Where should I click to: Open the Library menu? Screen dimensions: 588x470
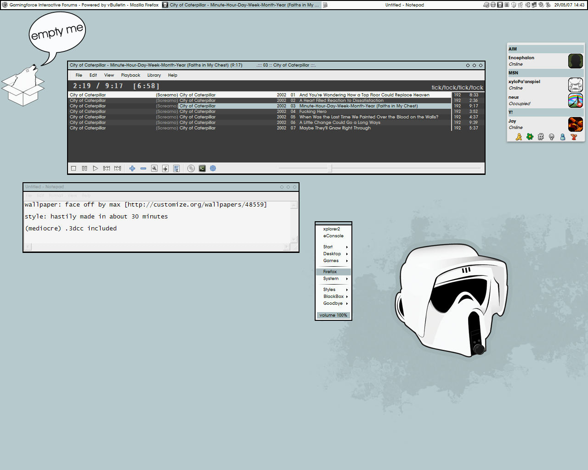pos(154,75)
